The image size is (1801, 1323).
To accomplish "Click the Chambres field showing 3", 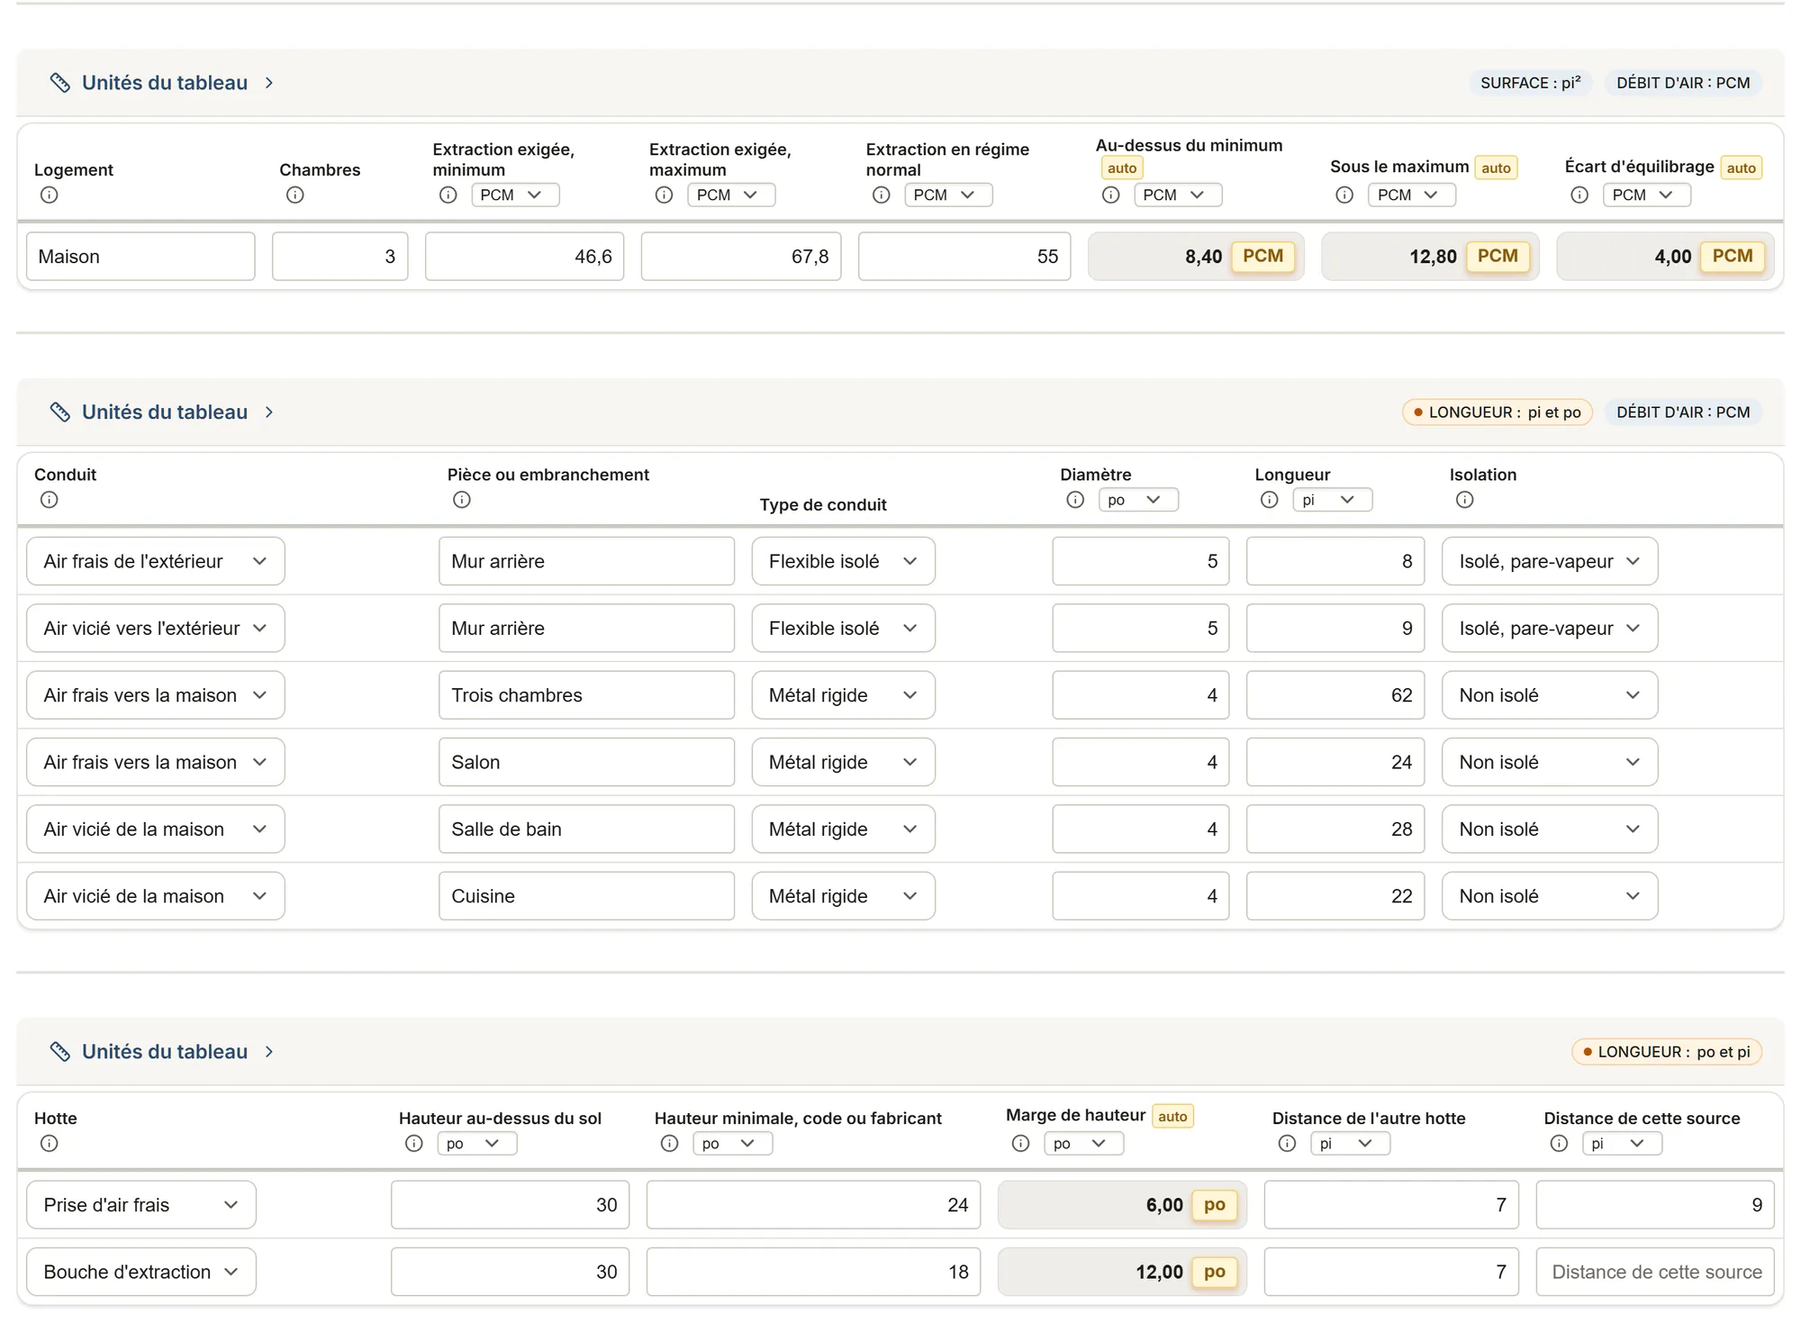I will tap(339, 257).
